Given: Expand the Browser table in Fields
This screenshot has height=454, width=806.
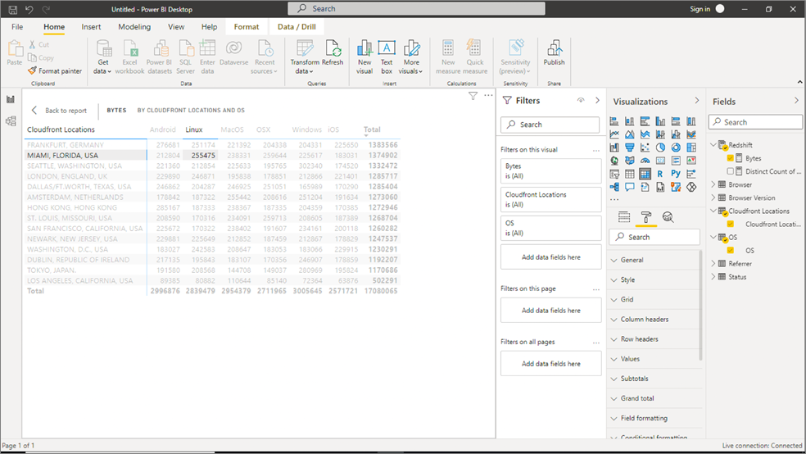Looking at the screenshot, I should coord(713,184).
